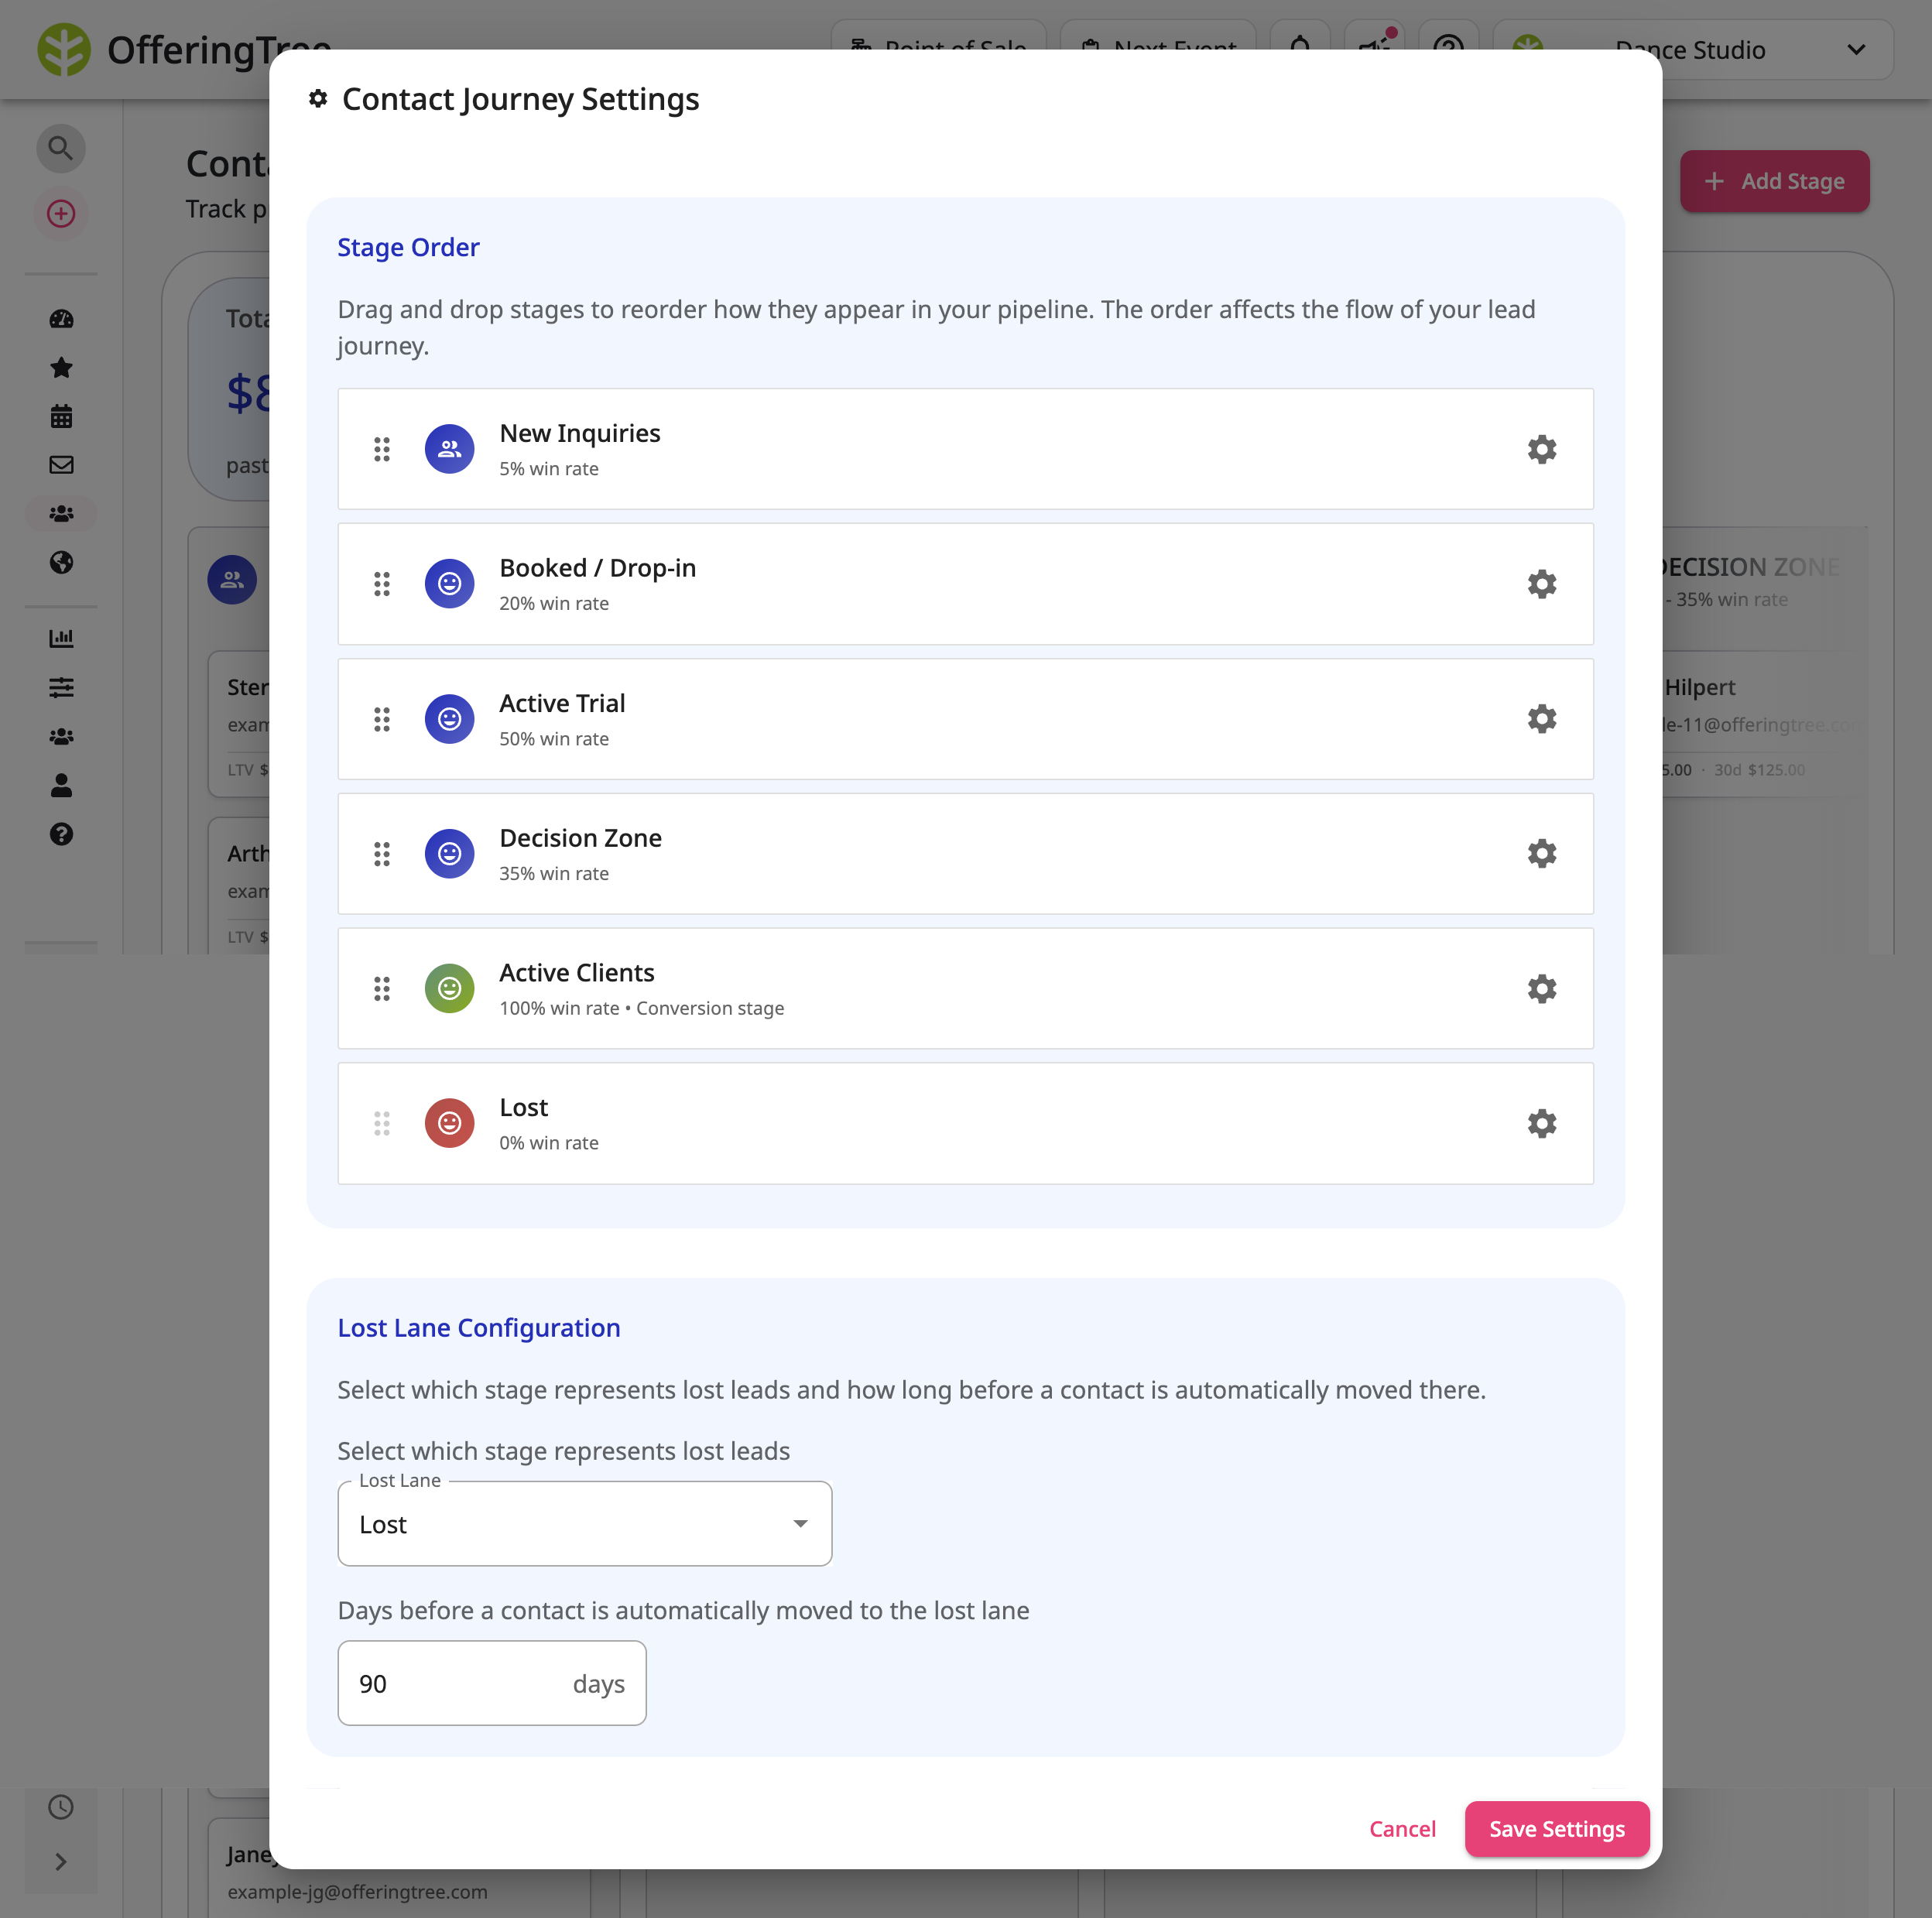Grab drag handle of Active Trial row

(382, 719)
